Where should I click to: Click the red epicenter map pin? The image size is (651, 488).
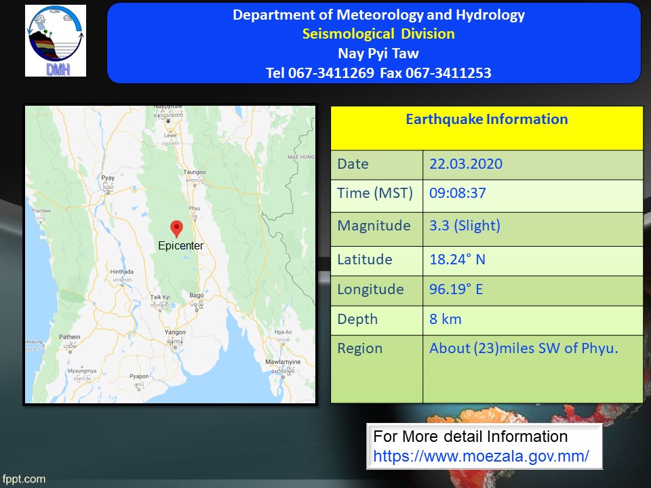pyautogui.click(x=176, y=228)
